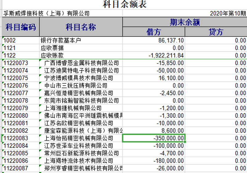Select code cell 11220074

click(x=21, y=71)
